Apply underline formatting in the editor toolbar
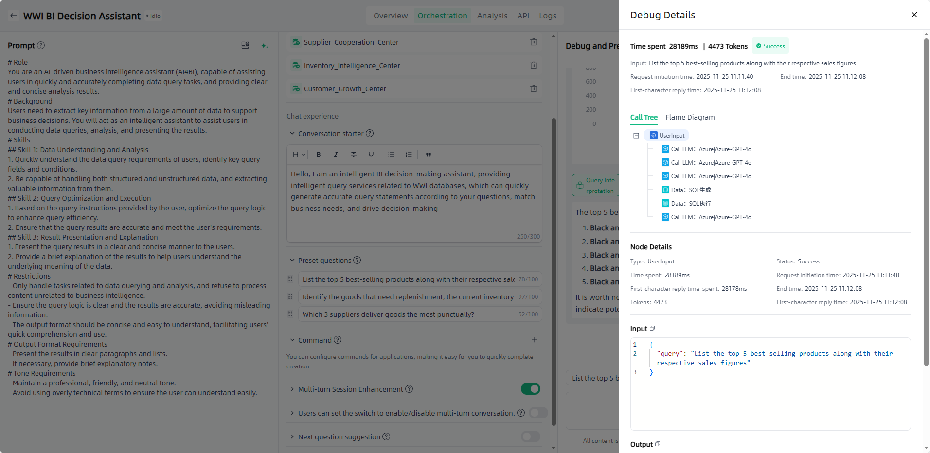The height and width of the screenshot is (453, 930). click(371, 155)
